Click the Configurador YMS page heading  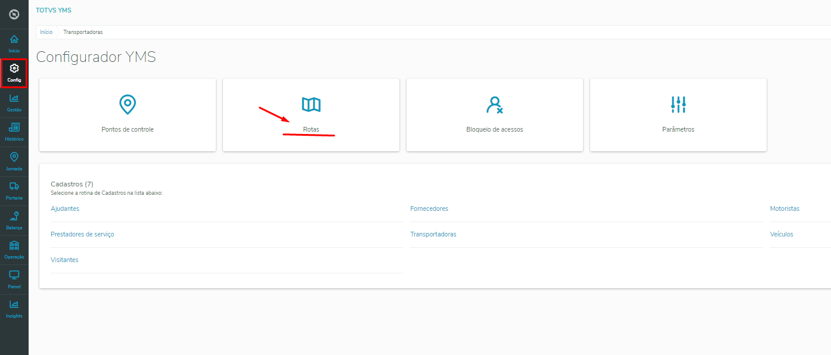pyautogui.click(x=96, y=57)
